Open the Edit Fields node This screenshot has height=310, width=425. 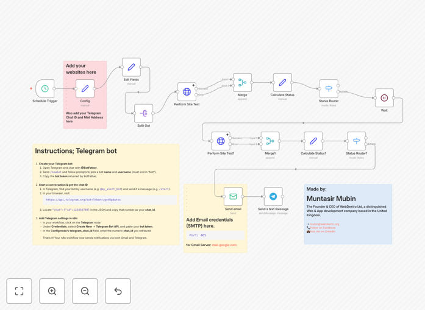pyautogui.click(x=131, y=67)
